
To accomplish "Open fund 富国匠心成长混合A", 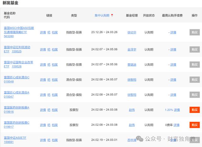I will click(x=16, y=92).
